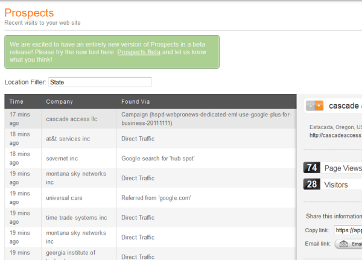Select the universal care company cell

click(x=79, y=198)
